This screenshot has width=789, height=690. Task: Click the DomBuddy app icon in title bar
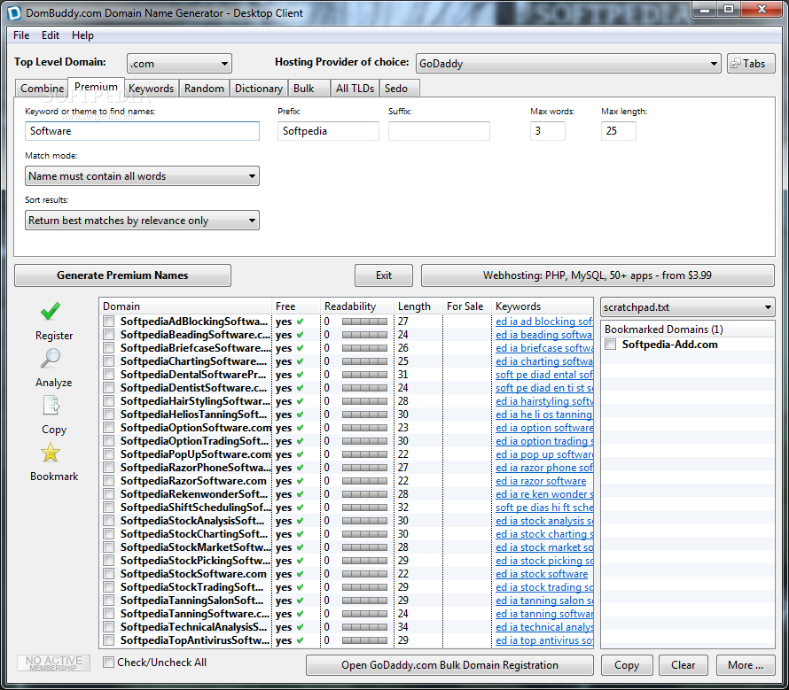pos(14,12)
